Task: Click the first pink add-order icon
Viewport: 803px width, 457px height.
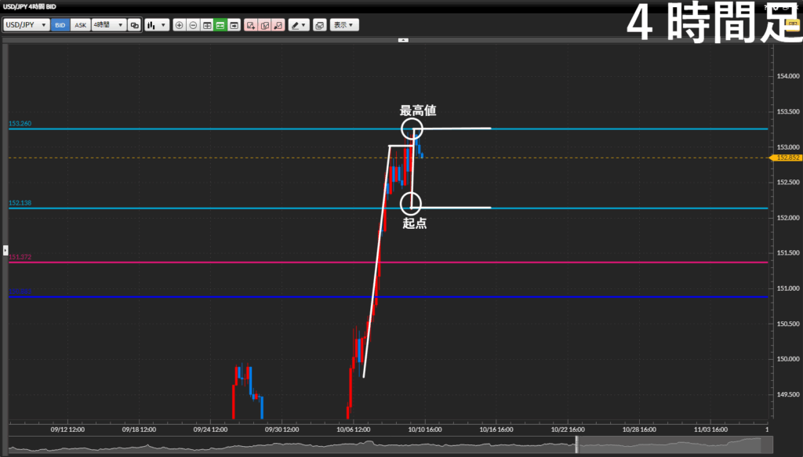Action: click(251, 25)
